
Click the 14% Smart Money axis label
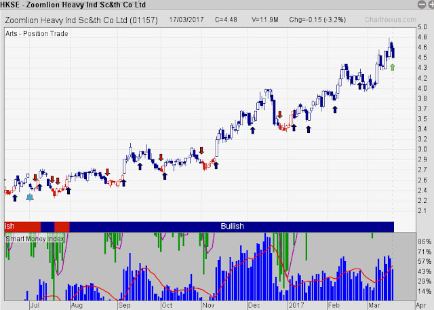pyautogui.click(x=425, y=291)
